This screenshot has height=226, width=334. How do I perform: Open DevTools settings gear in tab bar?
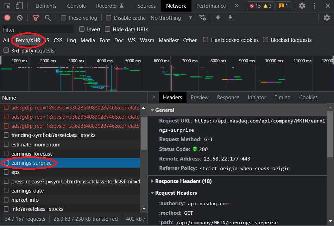point(302,6)
